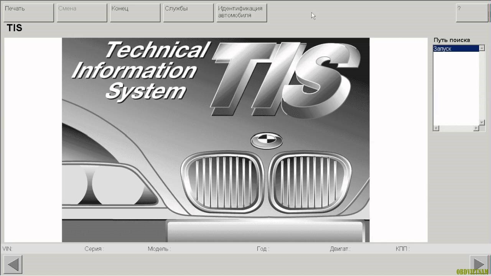The height and width of the screenshot is (276, 491).
Task: Click the КПП : status bar label
Action: click(x=403, y=249)
